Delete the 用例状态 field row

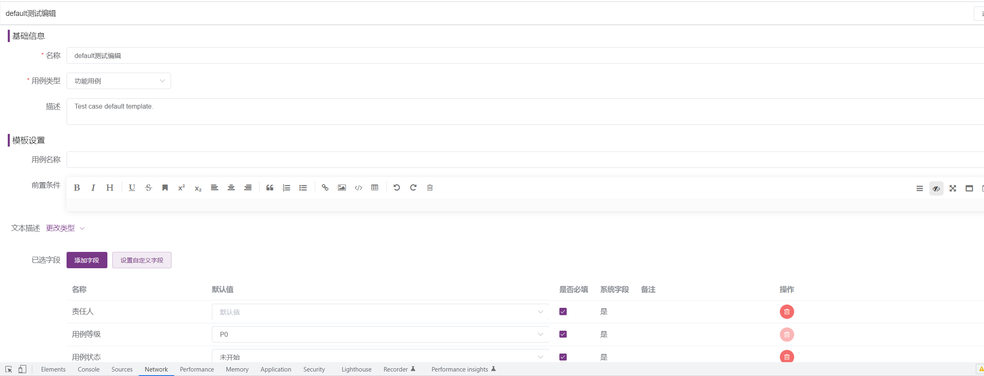point(786,356)
